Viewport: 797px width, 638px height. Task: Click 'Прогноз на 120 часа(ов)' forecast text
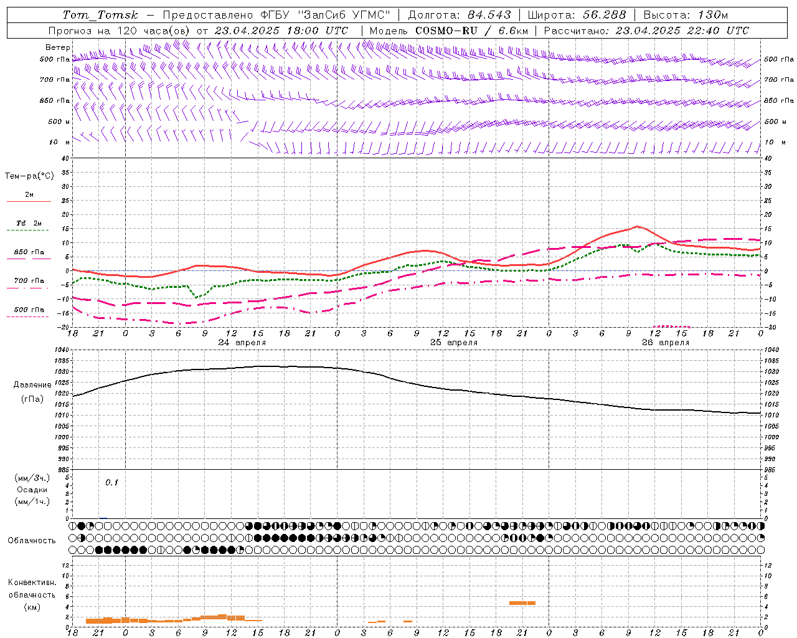pos(120,31)
